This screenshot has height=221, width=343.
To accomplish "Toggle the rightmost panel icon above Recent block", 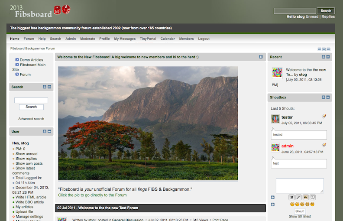I will click(328, 49).
